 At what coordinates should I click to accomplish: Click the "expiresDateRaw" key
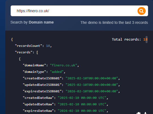38,111
